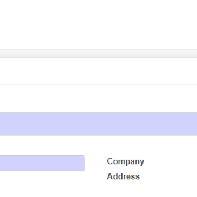Click the white band above the wide field
The width and height of the screenshot is (197, 197).
point(98,99)
